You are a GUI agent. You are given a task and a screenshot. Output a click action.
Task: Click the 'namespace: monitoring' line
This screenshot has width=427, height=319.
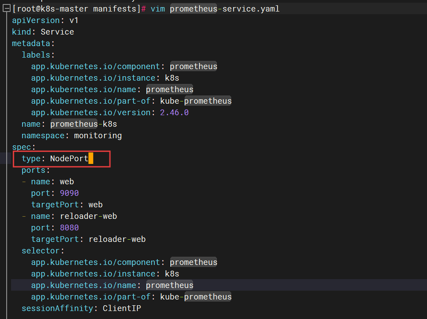[x=72, y=135]
